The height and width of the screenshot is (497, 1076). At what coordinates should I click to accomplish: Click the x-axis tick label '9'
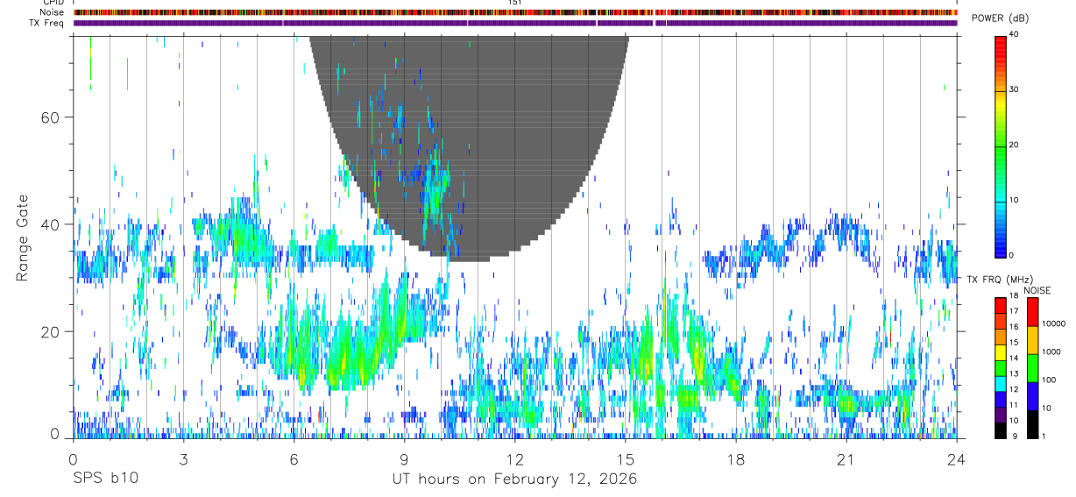404,458
